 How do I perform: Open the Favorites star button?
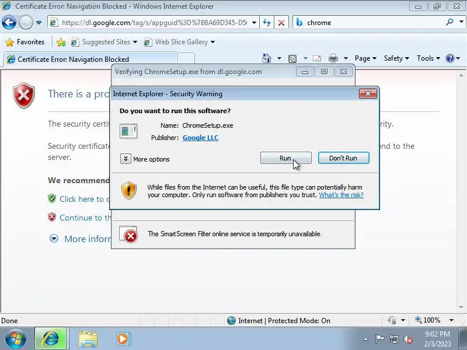[25, 42]
